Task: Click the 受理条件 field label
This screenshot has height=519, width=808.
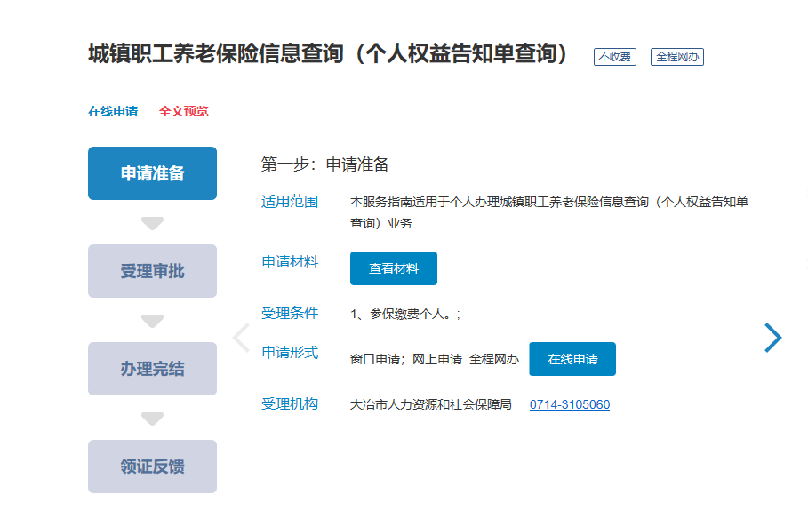Action: click(289, 314)
